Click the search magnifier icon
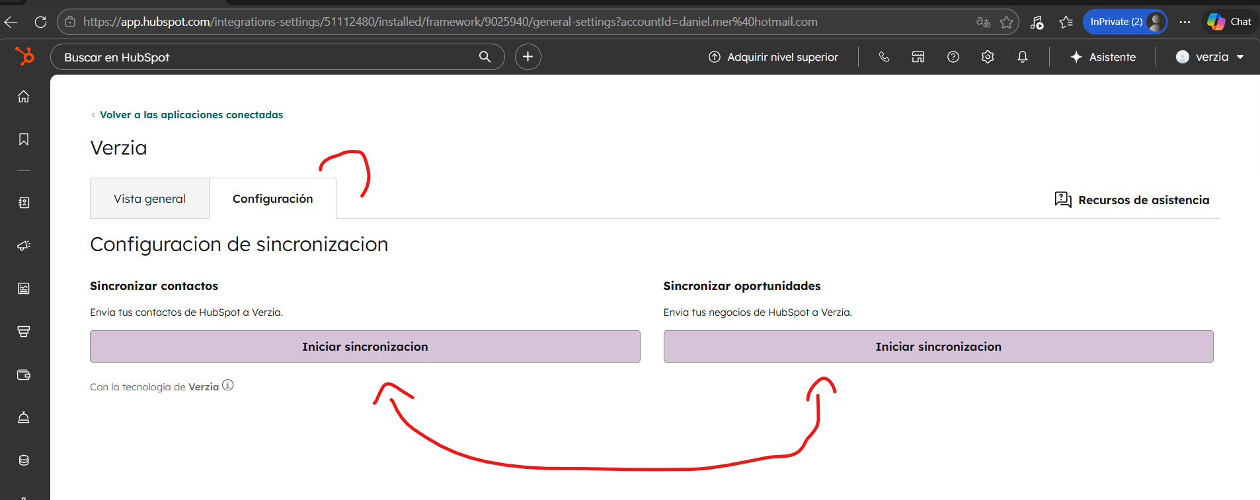Screen dimensions: 1260x500 coord(485,57)
